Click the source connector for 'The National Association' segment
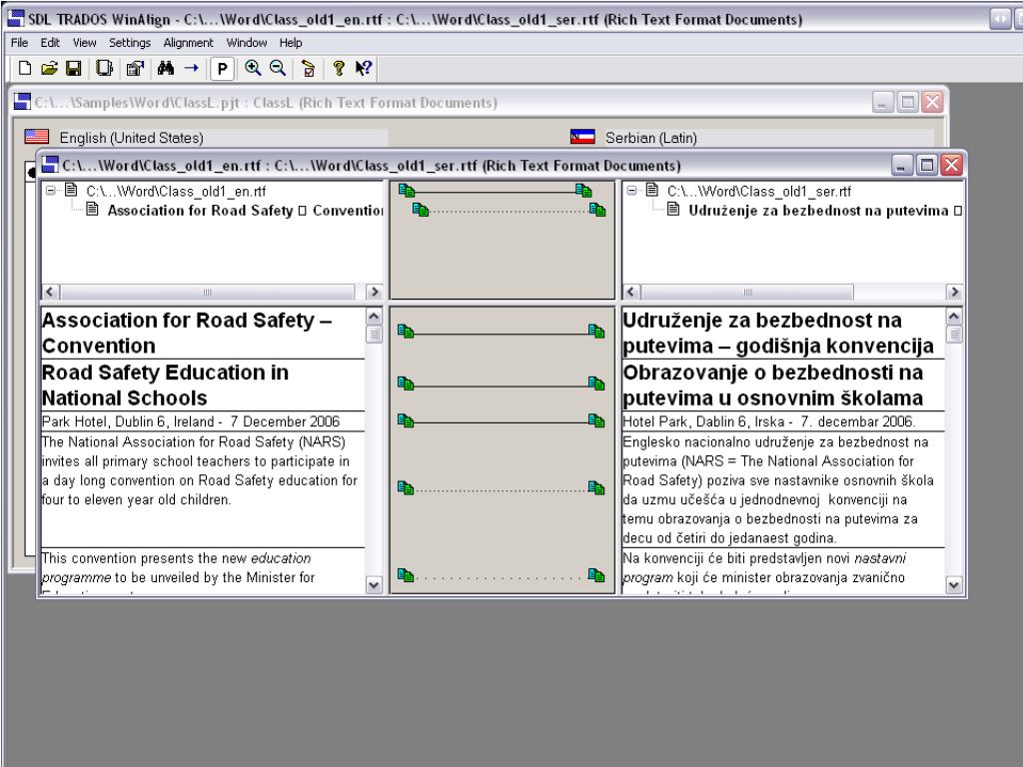This screenshot has height=767, width=1023. 406,487
